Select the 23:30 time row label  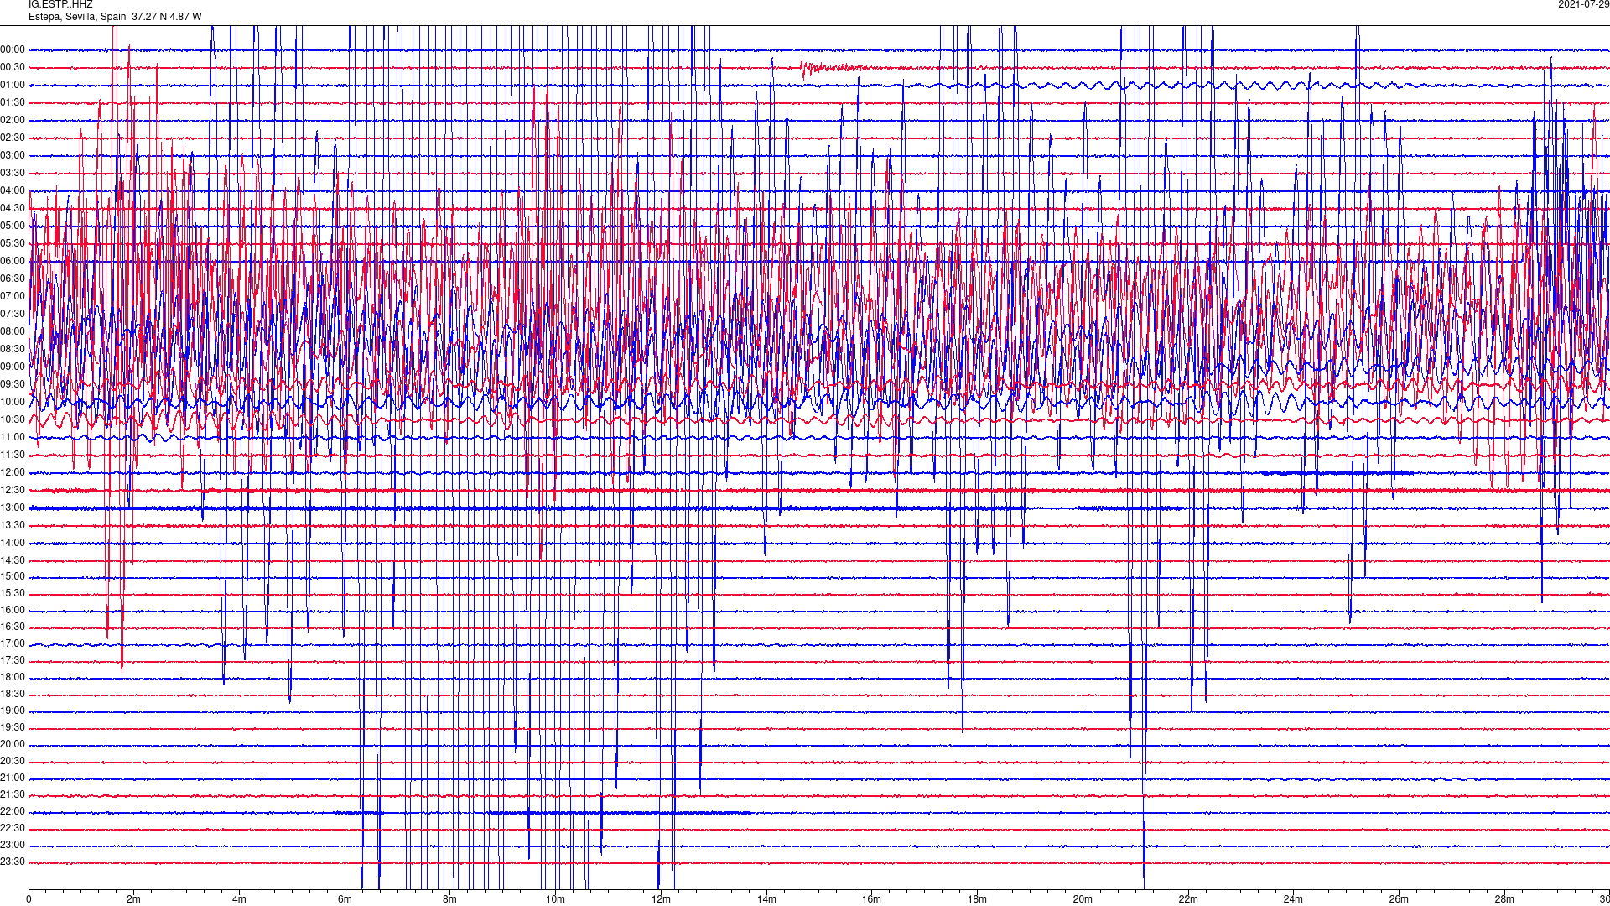click(x=13, y=862)
